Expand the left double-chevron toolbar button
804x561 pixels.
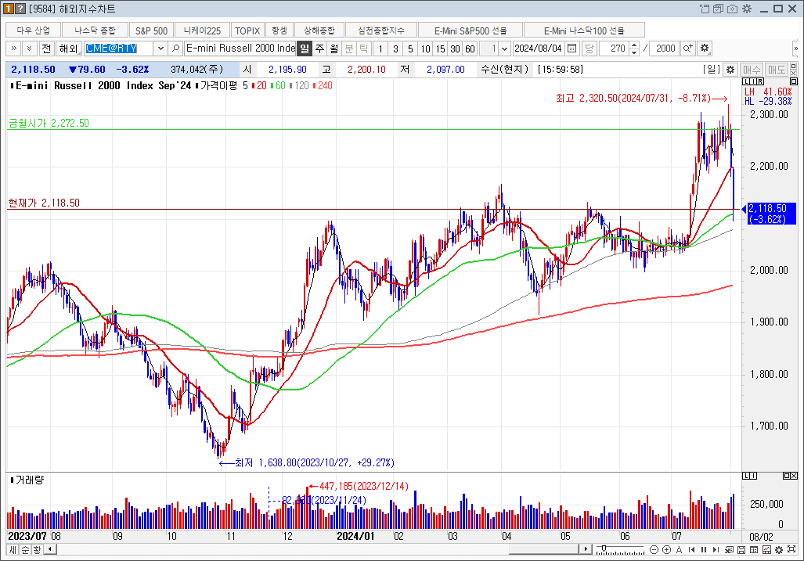[13, 48]
